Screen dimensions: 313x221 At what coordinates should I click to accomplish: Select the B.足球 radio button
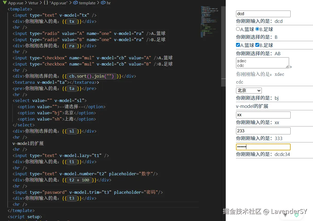[x=257, y=29]
